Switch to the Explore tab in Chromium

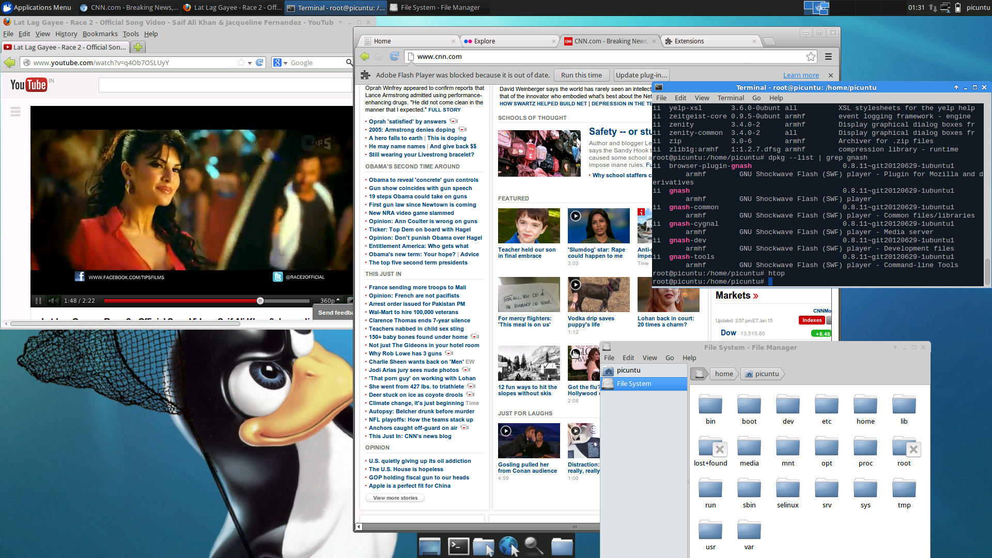(509, 41)
